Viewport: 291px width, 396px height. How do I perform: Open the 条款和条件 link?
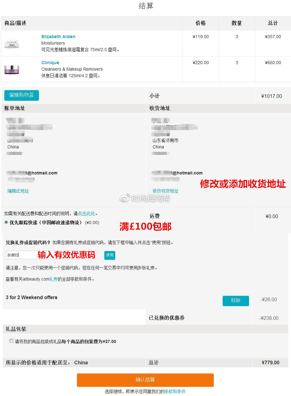pos(175,391)
